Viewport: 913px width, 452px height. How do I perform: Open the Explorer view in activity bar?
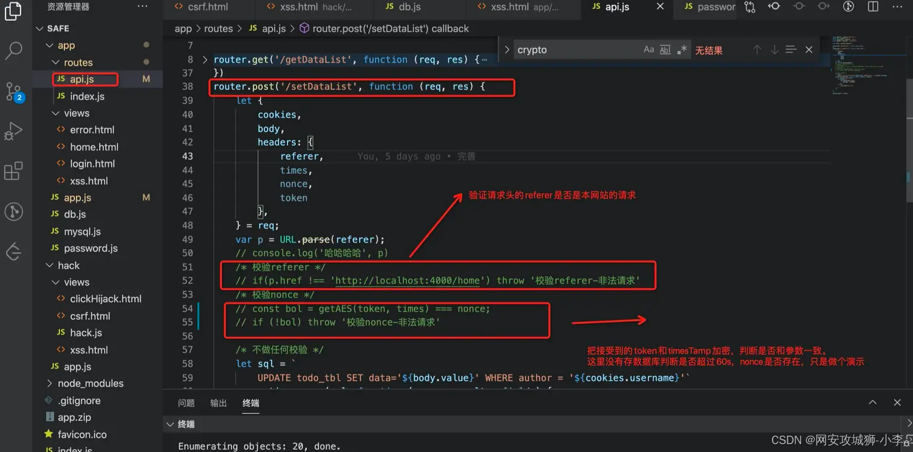[x=13, y=11]
